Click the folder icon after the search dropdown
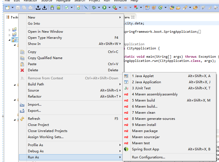The height and width of the screenshot is (162, 219). pyautogui.click(x=195, y=7)
